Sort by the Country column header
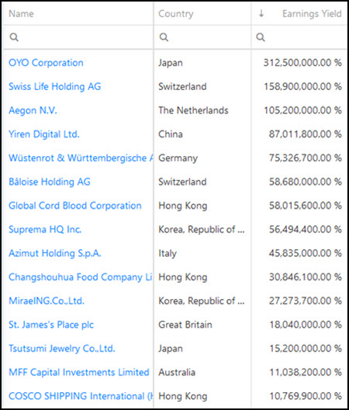This screenshot has height=410, width=349. 176,14
